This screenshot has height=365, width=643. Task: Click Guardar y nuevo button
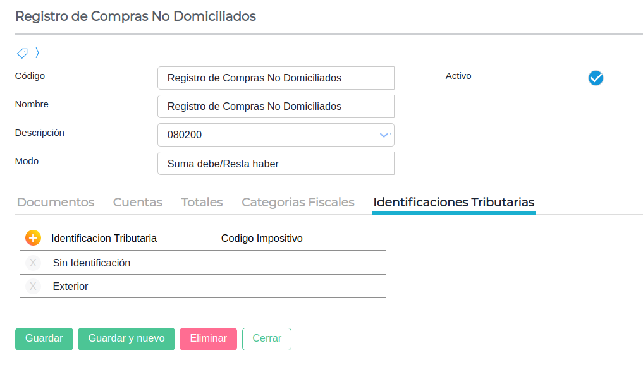(x=126, y=338)
